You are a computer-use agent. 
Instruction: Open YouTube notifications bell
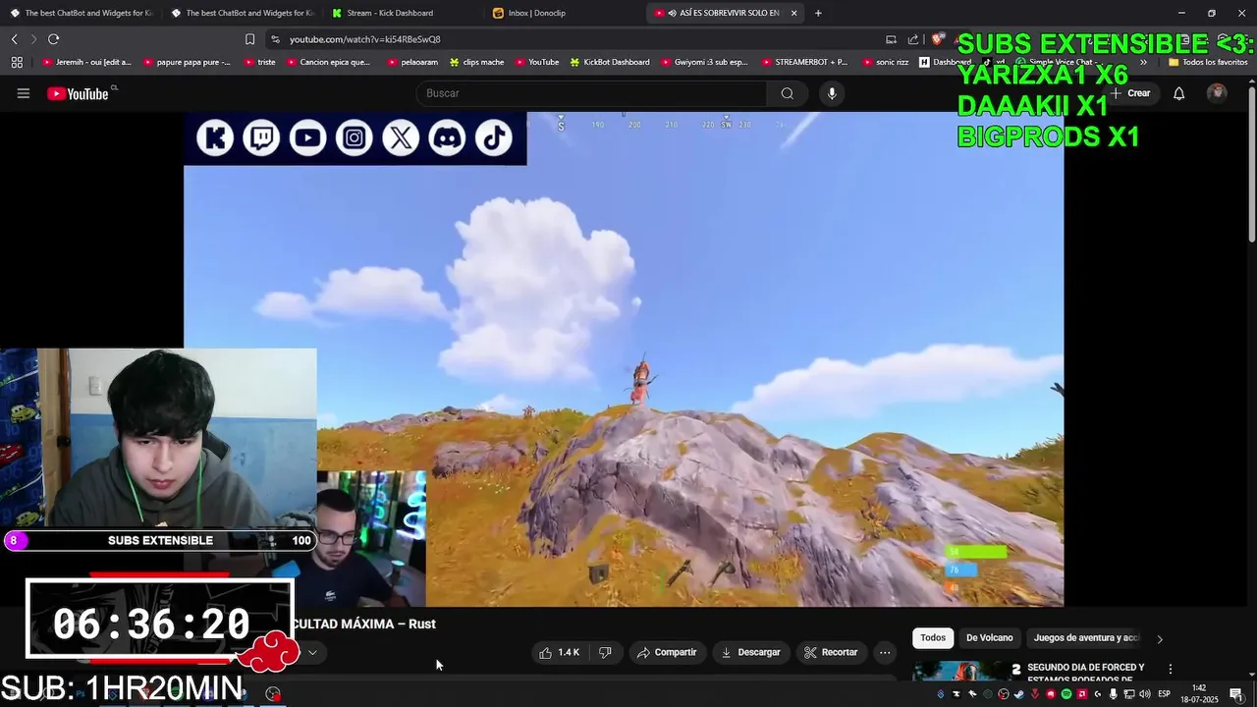[x=1178, y=93]
